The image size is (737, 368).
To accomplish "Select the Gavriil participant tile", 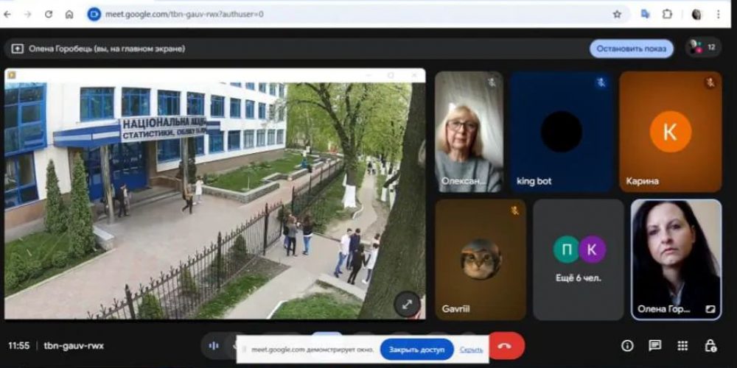I will coord(481,259).
